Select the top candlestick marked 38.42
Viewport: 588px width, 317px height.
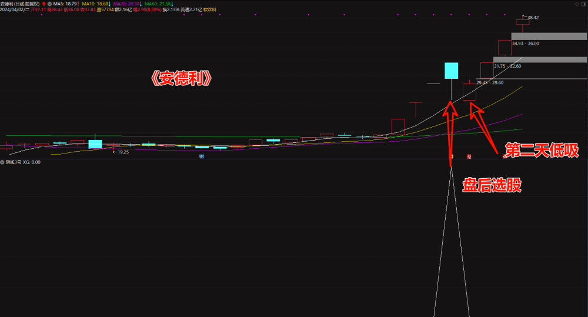tap(522, 22)
